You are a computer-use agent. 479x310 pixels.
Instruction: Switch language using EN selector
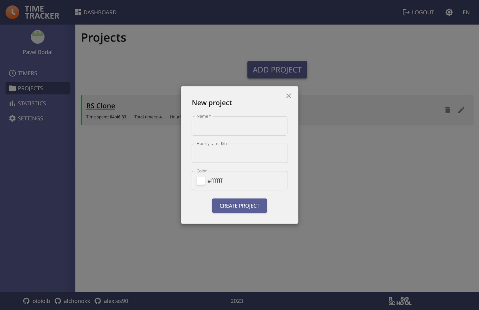point(466,12)
